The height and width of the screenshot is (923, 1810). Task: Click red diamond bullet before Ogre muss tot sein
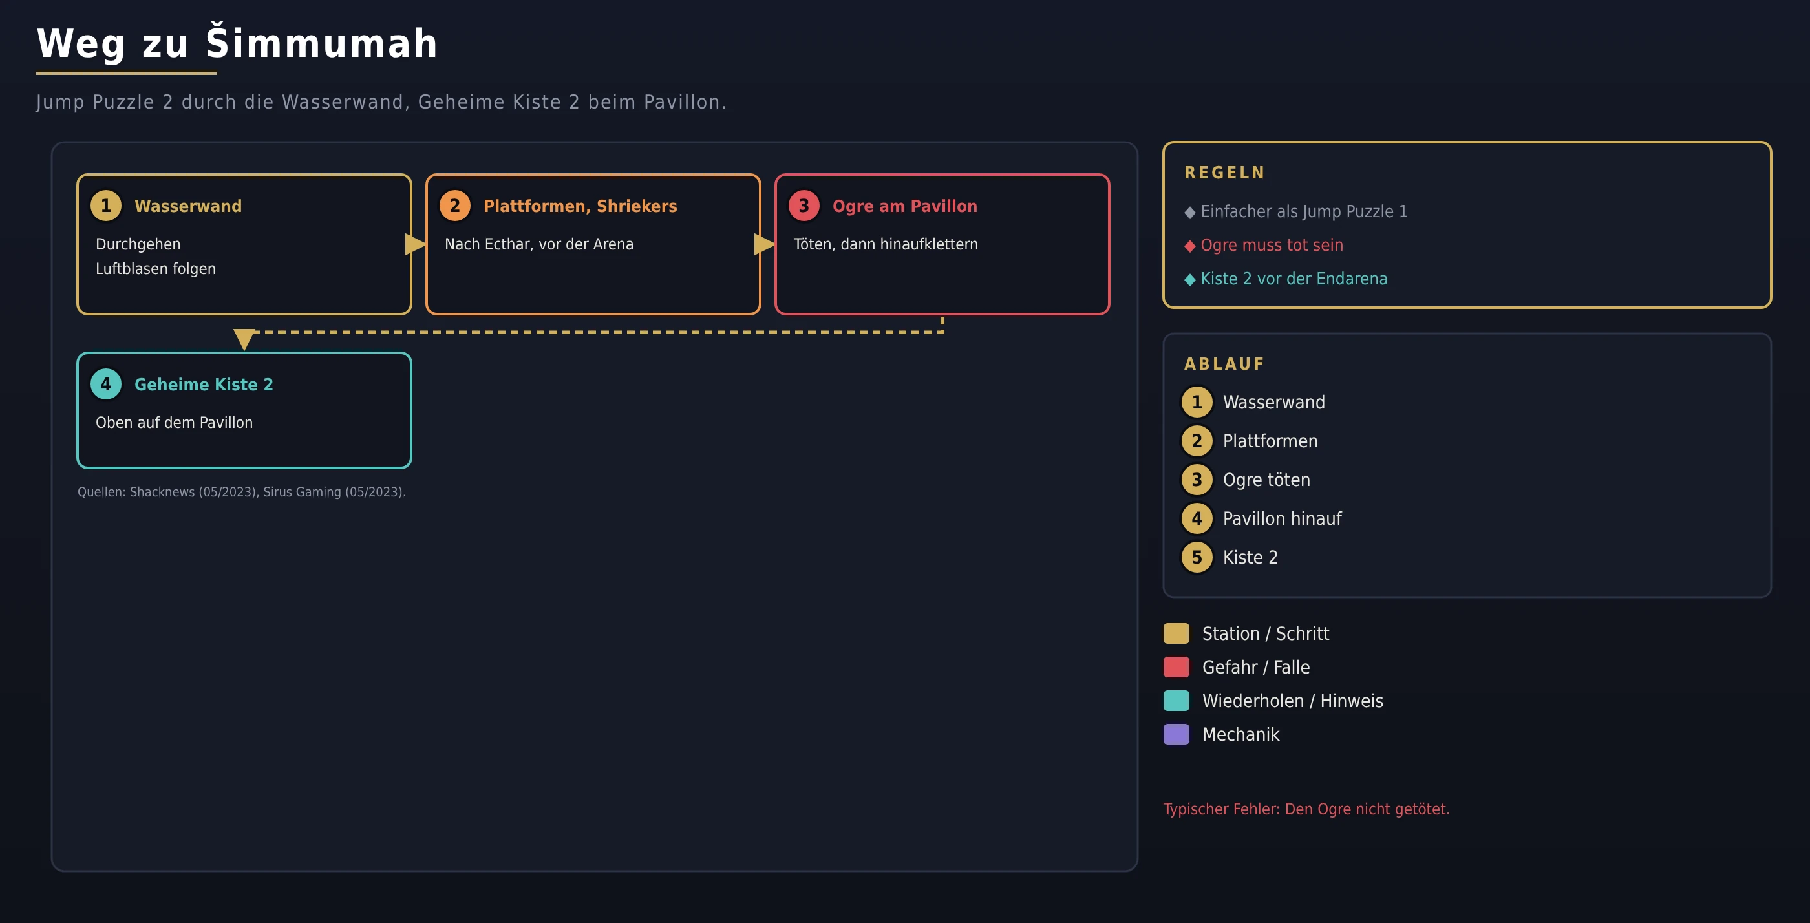point(1189,246)
